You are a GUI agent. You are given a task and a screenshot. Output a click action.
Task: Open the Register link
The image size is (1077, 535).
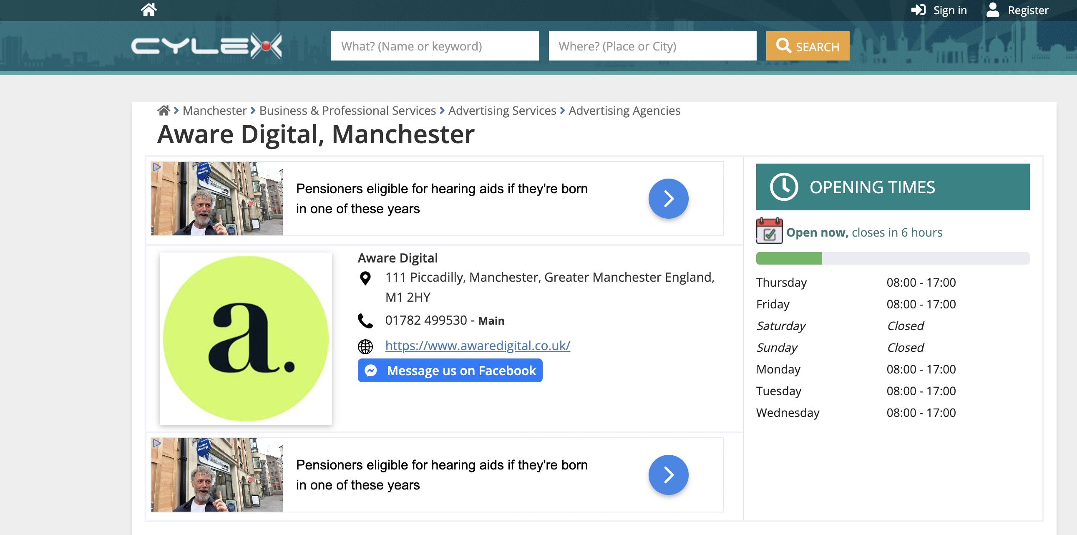1028,10
